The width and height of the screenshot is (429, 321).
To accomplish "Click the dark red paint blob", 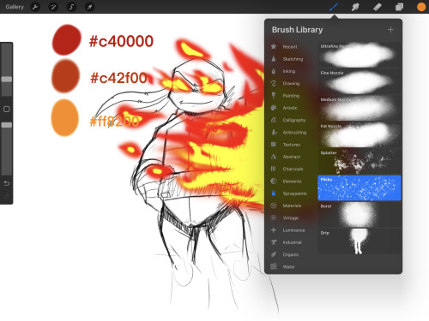I will pyautogui.click(x=67, y=39).
